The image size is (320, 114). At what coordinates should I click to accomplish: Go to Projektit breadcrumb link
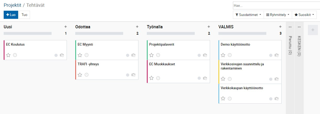[x=12, y=5]
